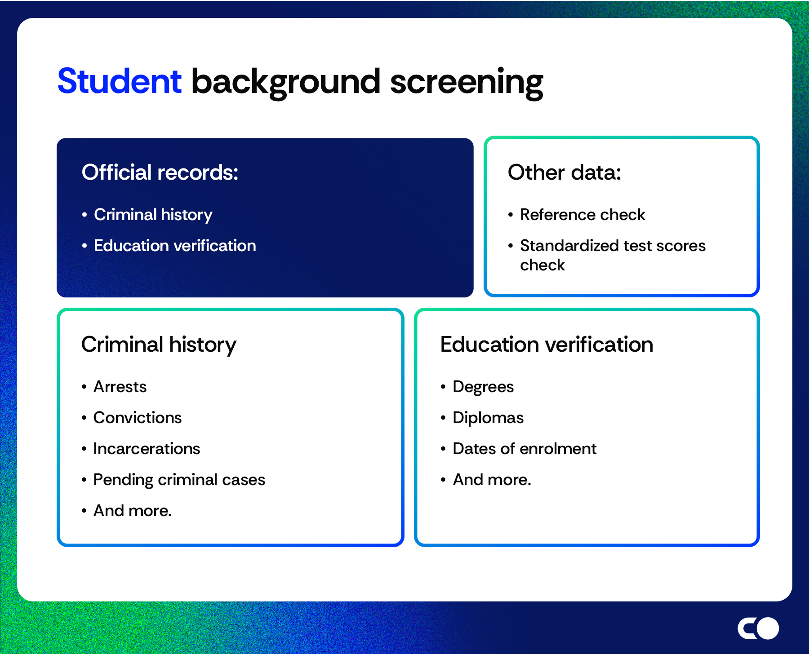Click the "Reference check" bullet item
This screenshot has height=654, width=809.
click(x=582, y=215)
